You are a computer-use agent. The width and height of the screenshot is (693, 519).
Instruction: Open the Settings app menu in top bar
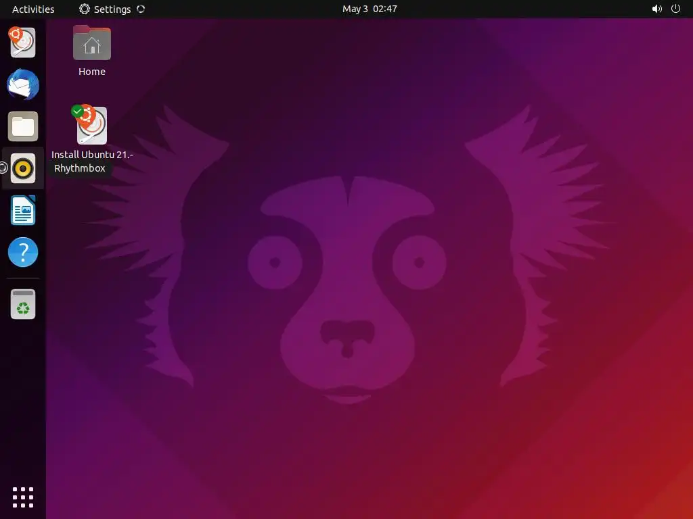(112, 9)
